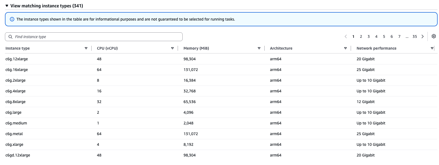
Task: Click the Network performance column header
Action: (376, 48)
